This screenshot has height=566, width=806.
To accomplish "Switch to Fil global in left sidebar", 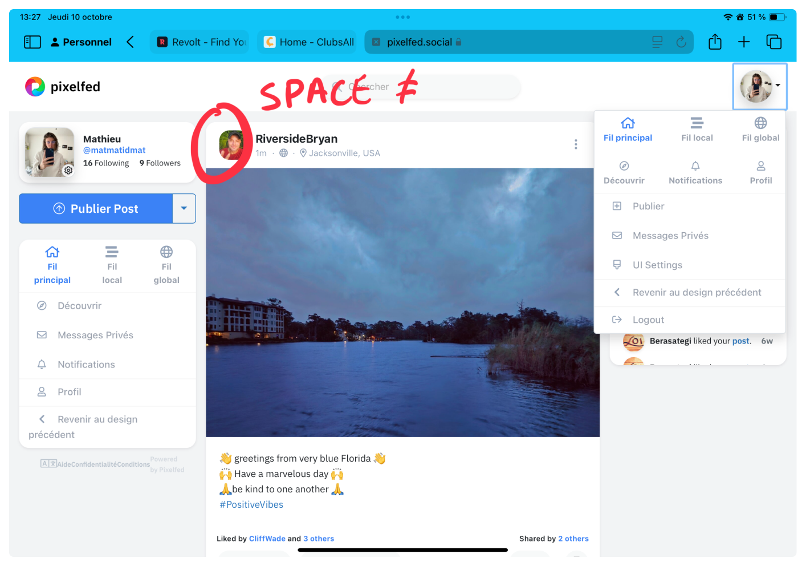I will (166, 265).
